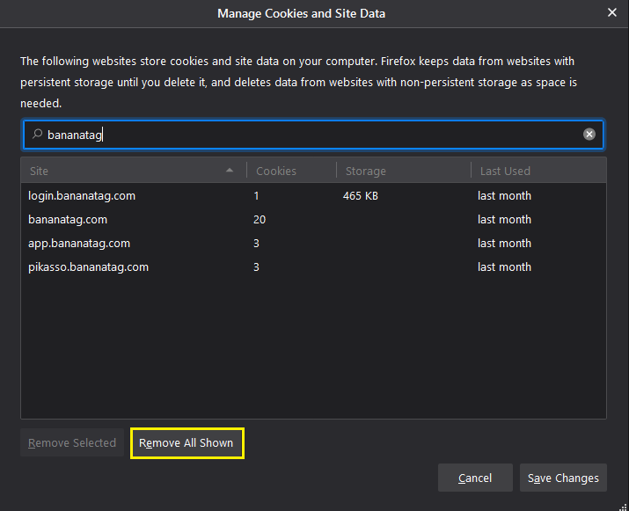The width and height of the screenshot is (629, 511).
Task: Select the login.bananatag.com row
Action: click(313, 196)
